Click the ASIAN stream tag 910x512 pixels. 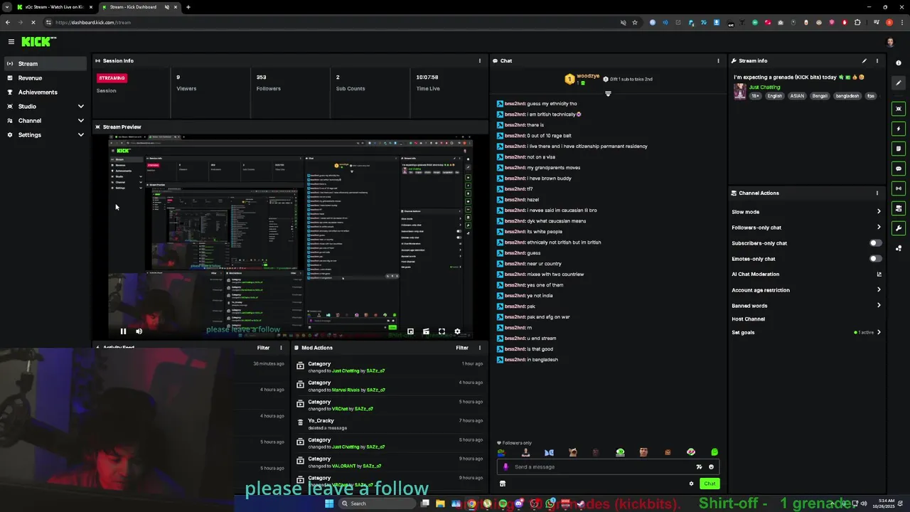[x=796, y=96]
